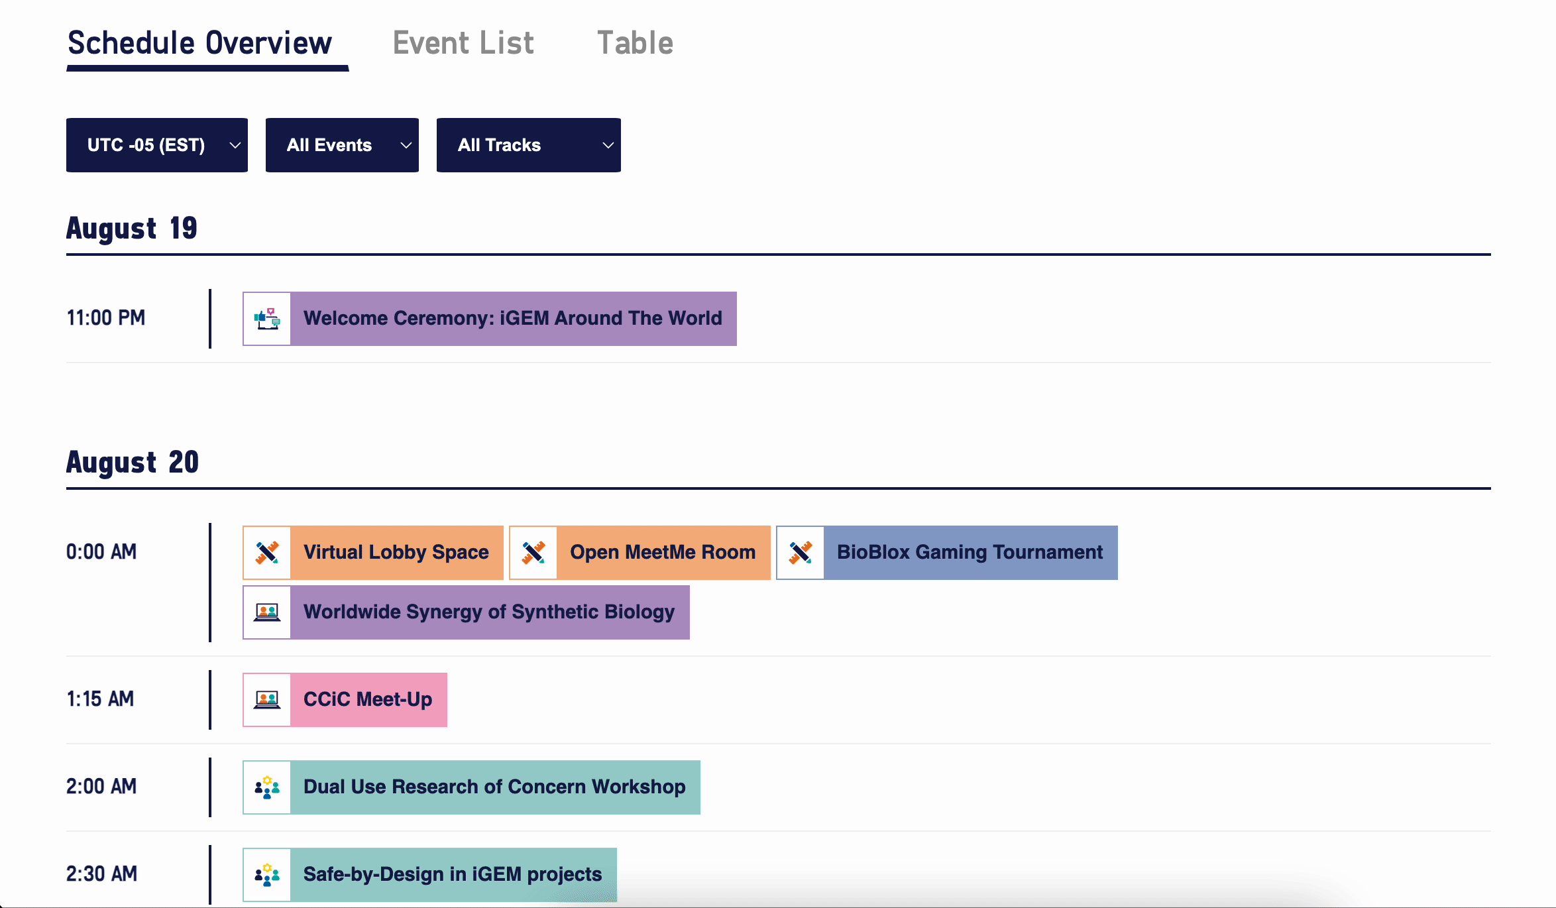Click the Virtual Lobby Space pencil-ruler icon
1556x908 pixels.
click(x=267, y=553)
